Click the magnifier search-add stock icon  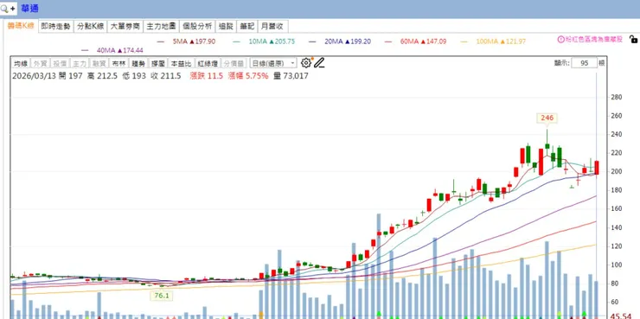coord(7,8)
